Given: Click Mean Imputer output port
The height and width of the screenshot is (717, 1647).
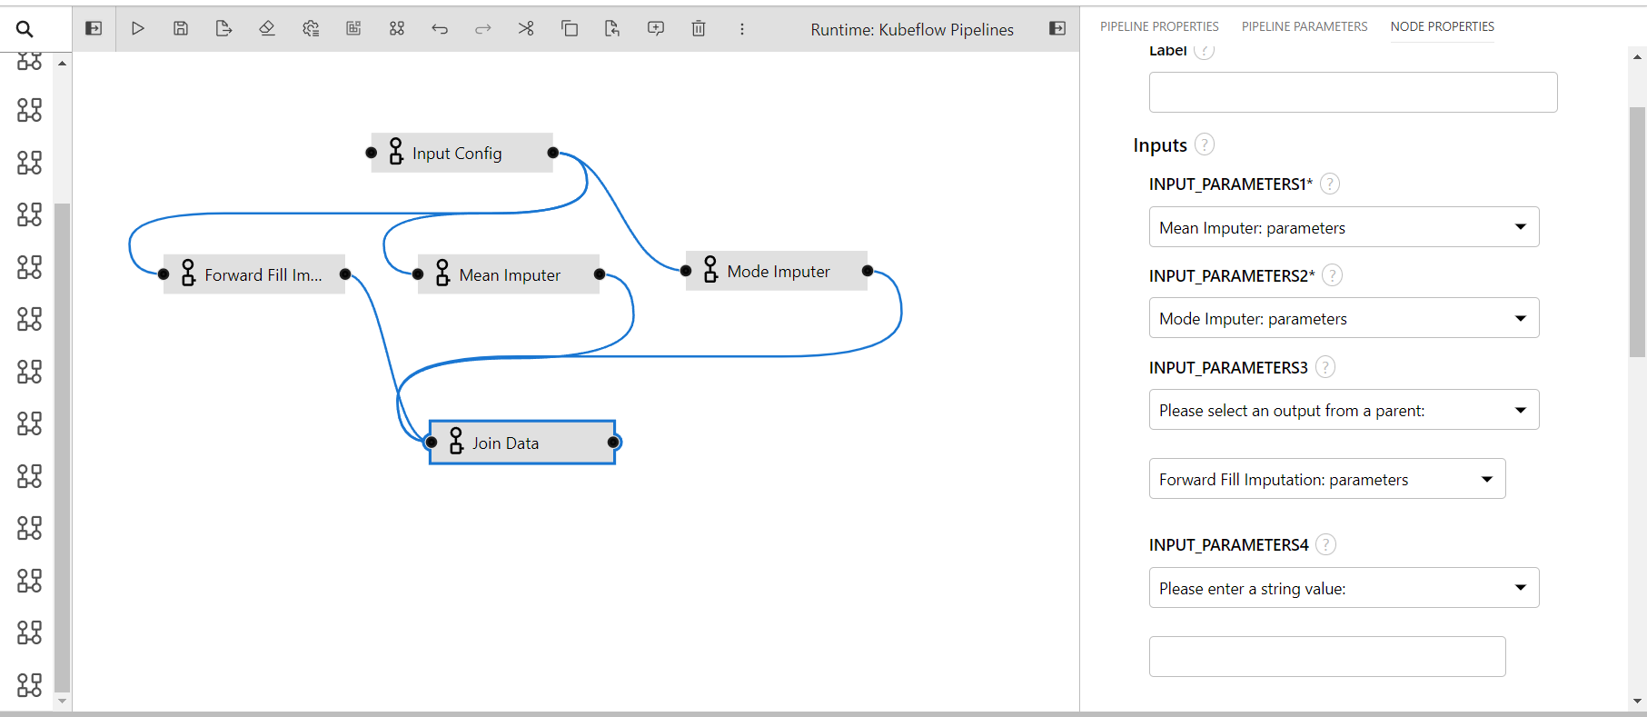Looking at the screenshot, I should (600, 274).
